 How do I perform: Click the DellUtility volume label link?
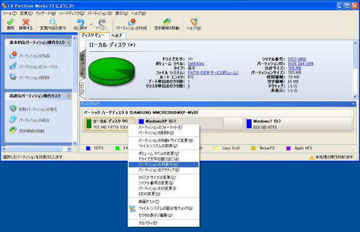[196, 63]
